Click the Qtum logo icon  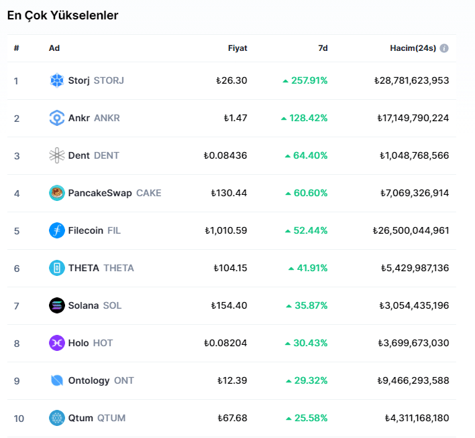point(57,418)
